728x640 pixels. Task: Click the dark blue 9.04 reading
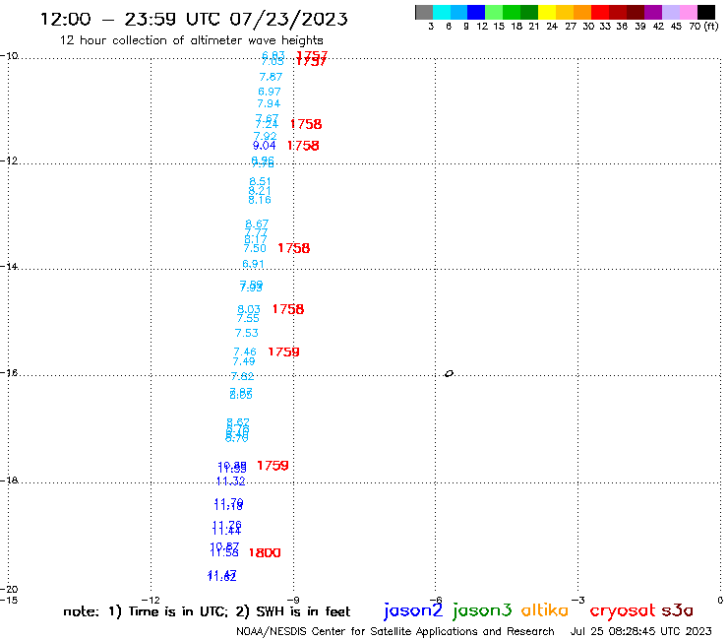click(265, 146)
